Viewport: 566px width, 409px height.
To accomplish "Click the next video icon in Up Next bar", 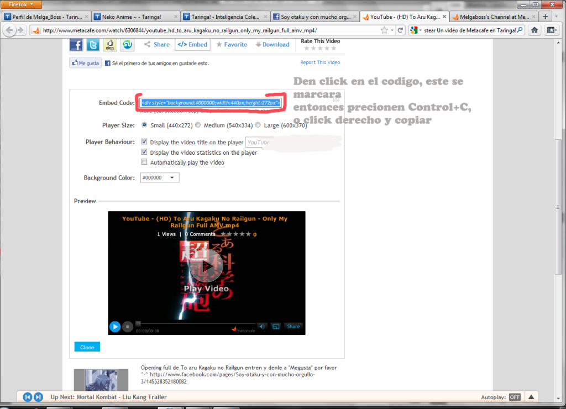I will coord(38,397).
